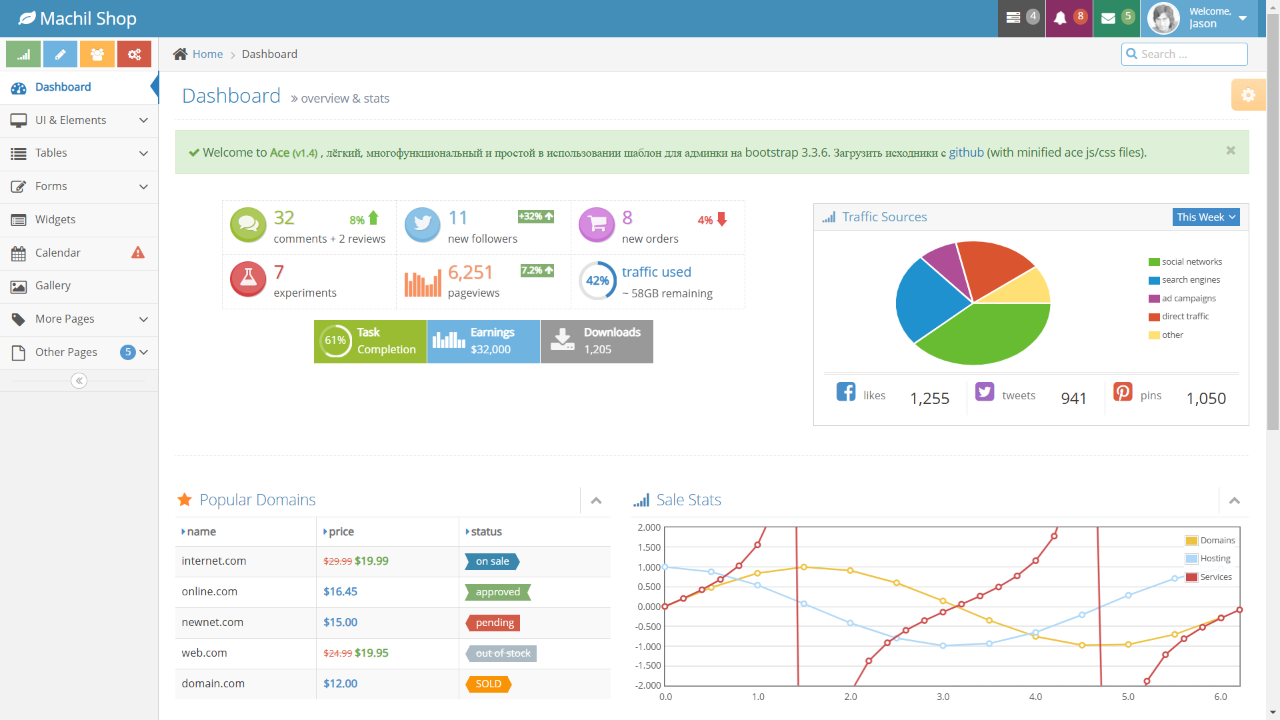Image resolution: width=1280 pixels, height=720 pixels.
Task: Click the green comments bubble icon
Action: (248, 225)
